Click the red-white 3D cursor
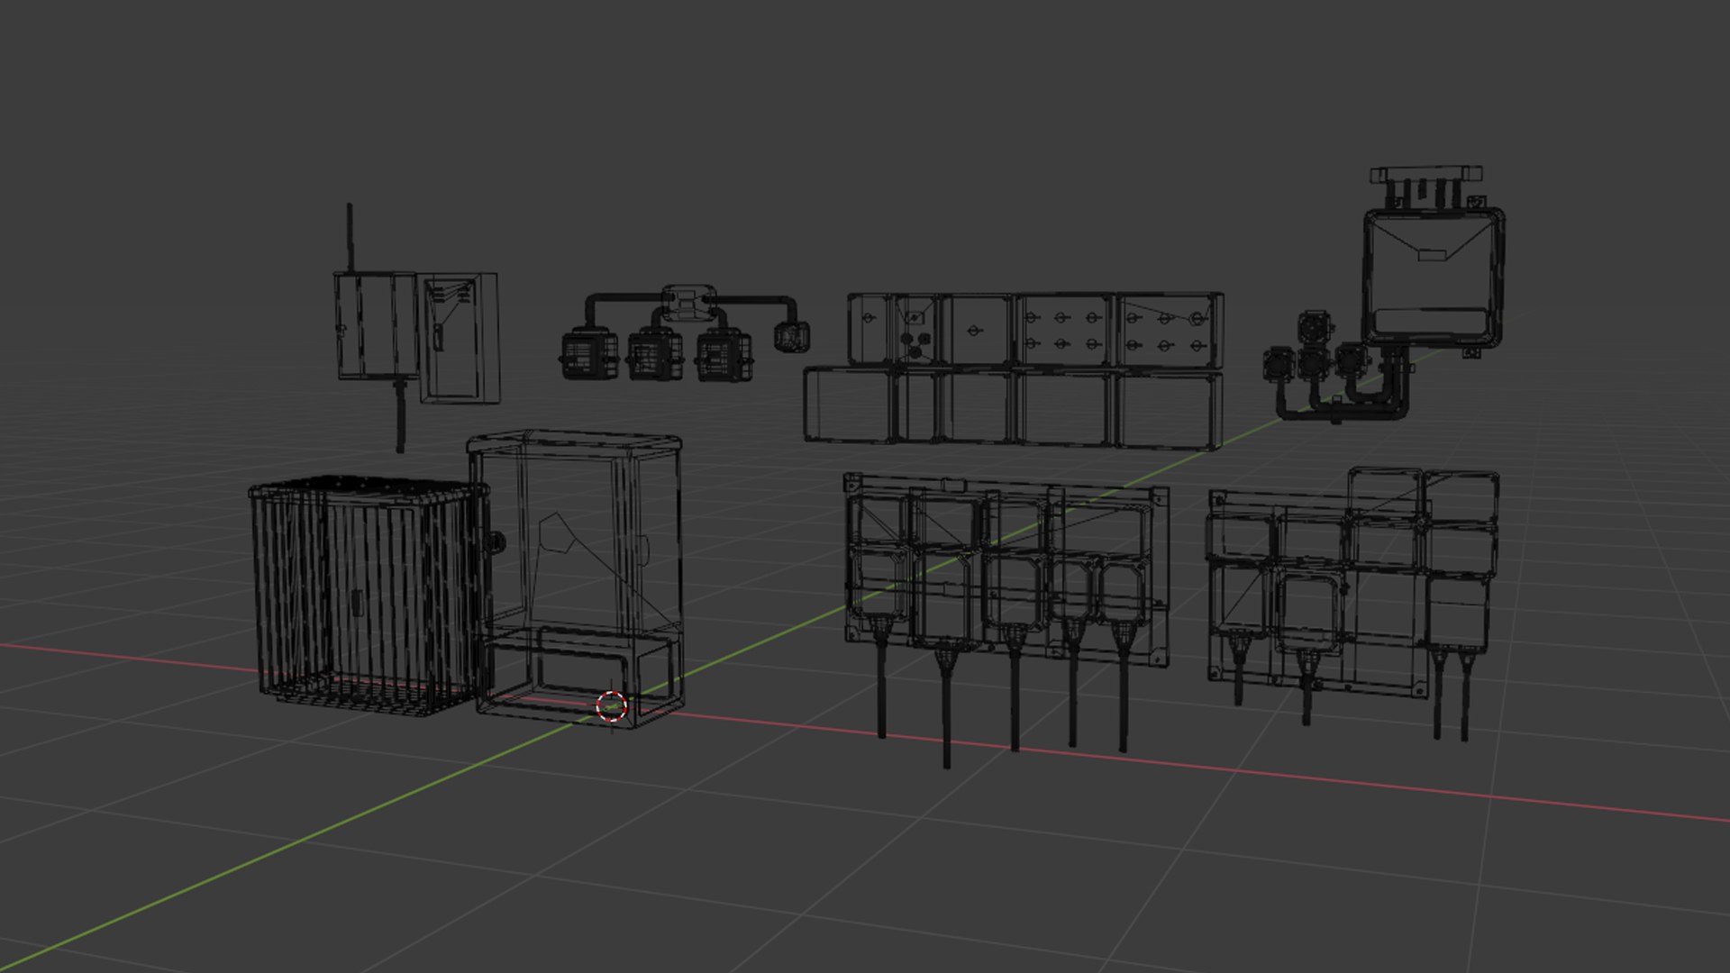This screenshot has height=973, width=1730. pyautogui.click(x=612, y=706)
